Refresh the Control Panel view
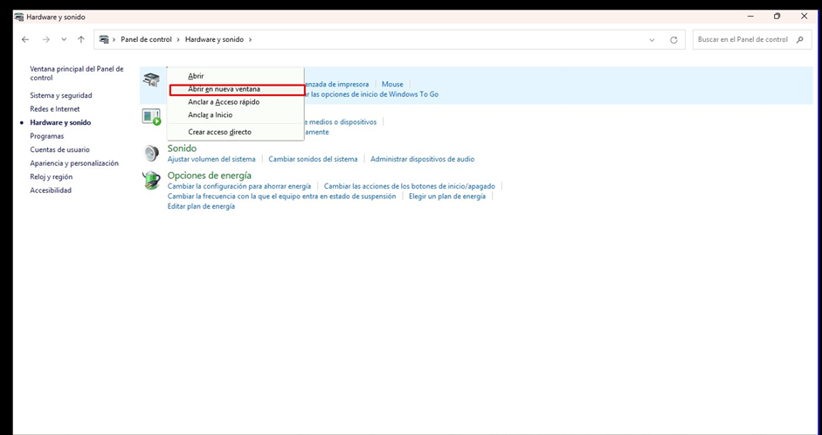Screen dimensions: 822x435 (673, 39)
